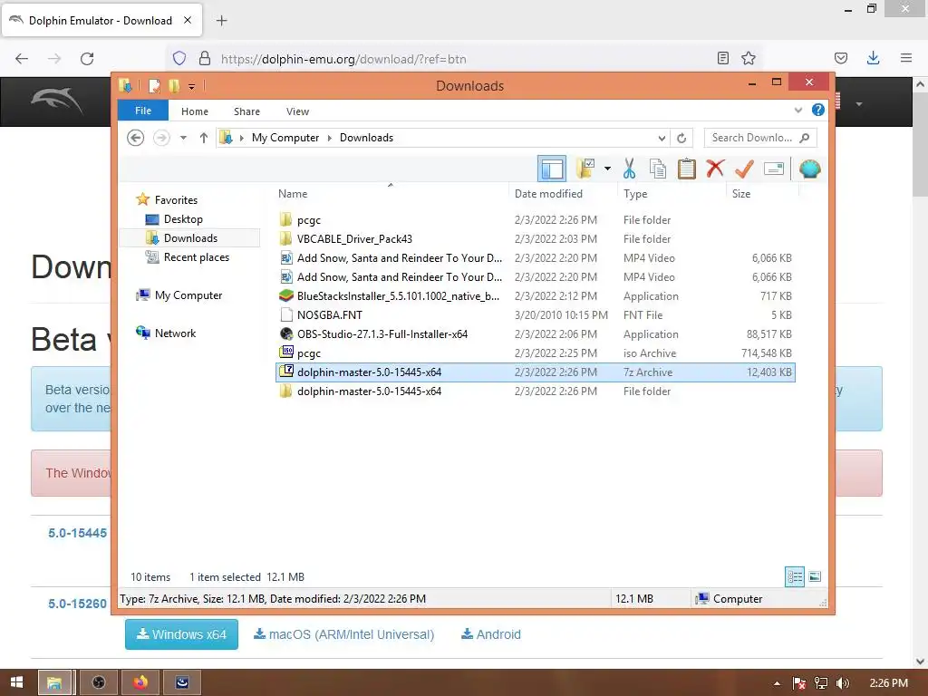
Task: Open the File menu in Explorer
Action: pyautogui.click(x=143, y=111)
